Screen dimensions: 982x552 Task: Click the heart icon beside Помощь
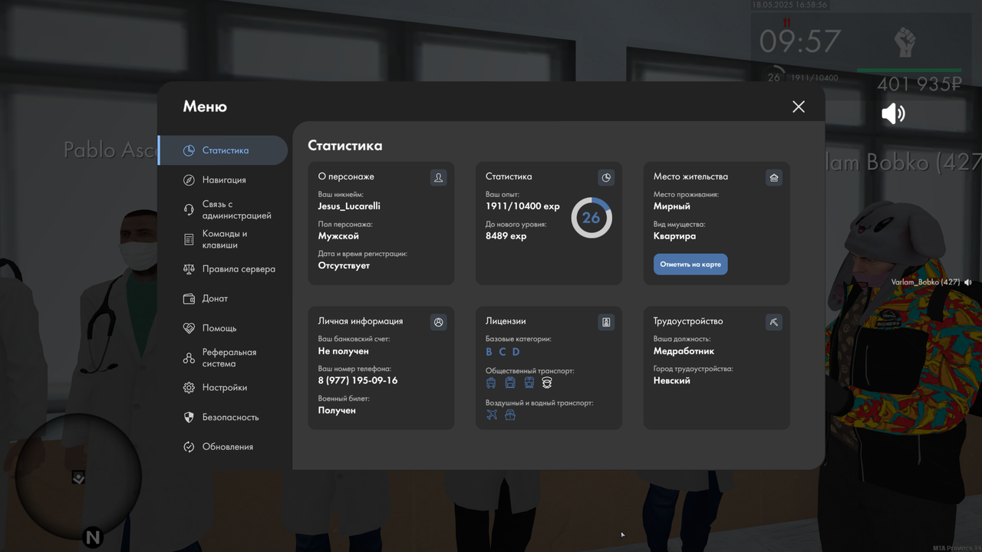tap(189, 328)
